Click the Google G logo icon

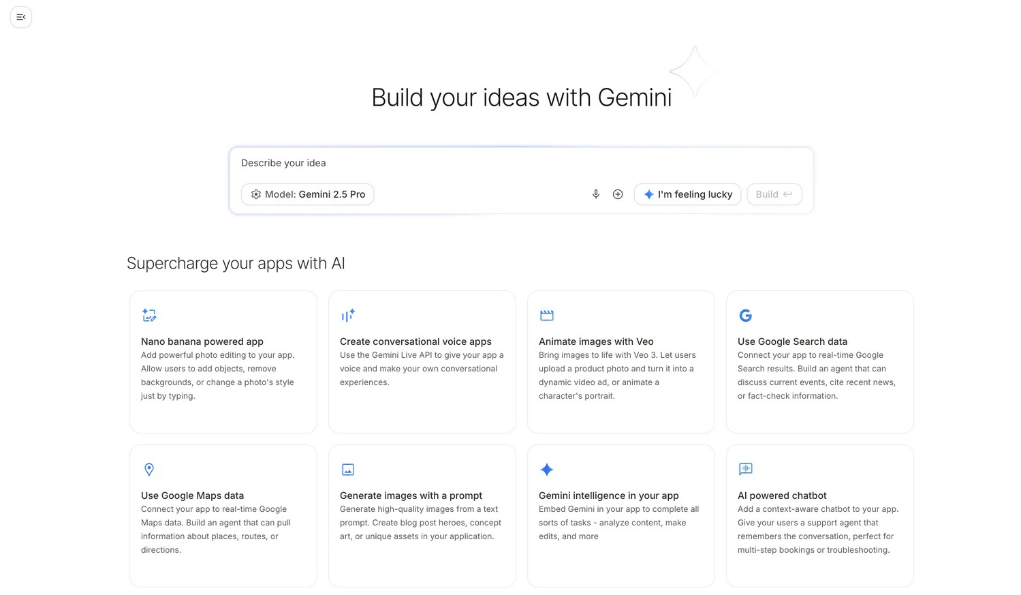pyautogui.click(x=746, y=315)
